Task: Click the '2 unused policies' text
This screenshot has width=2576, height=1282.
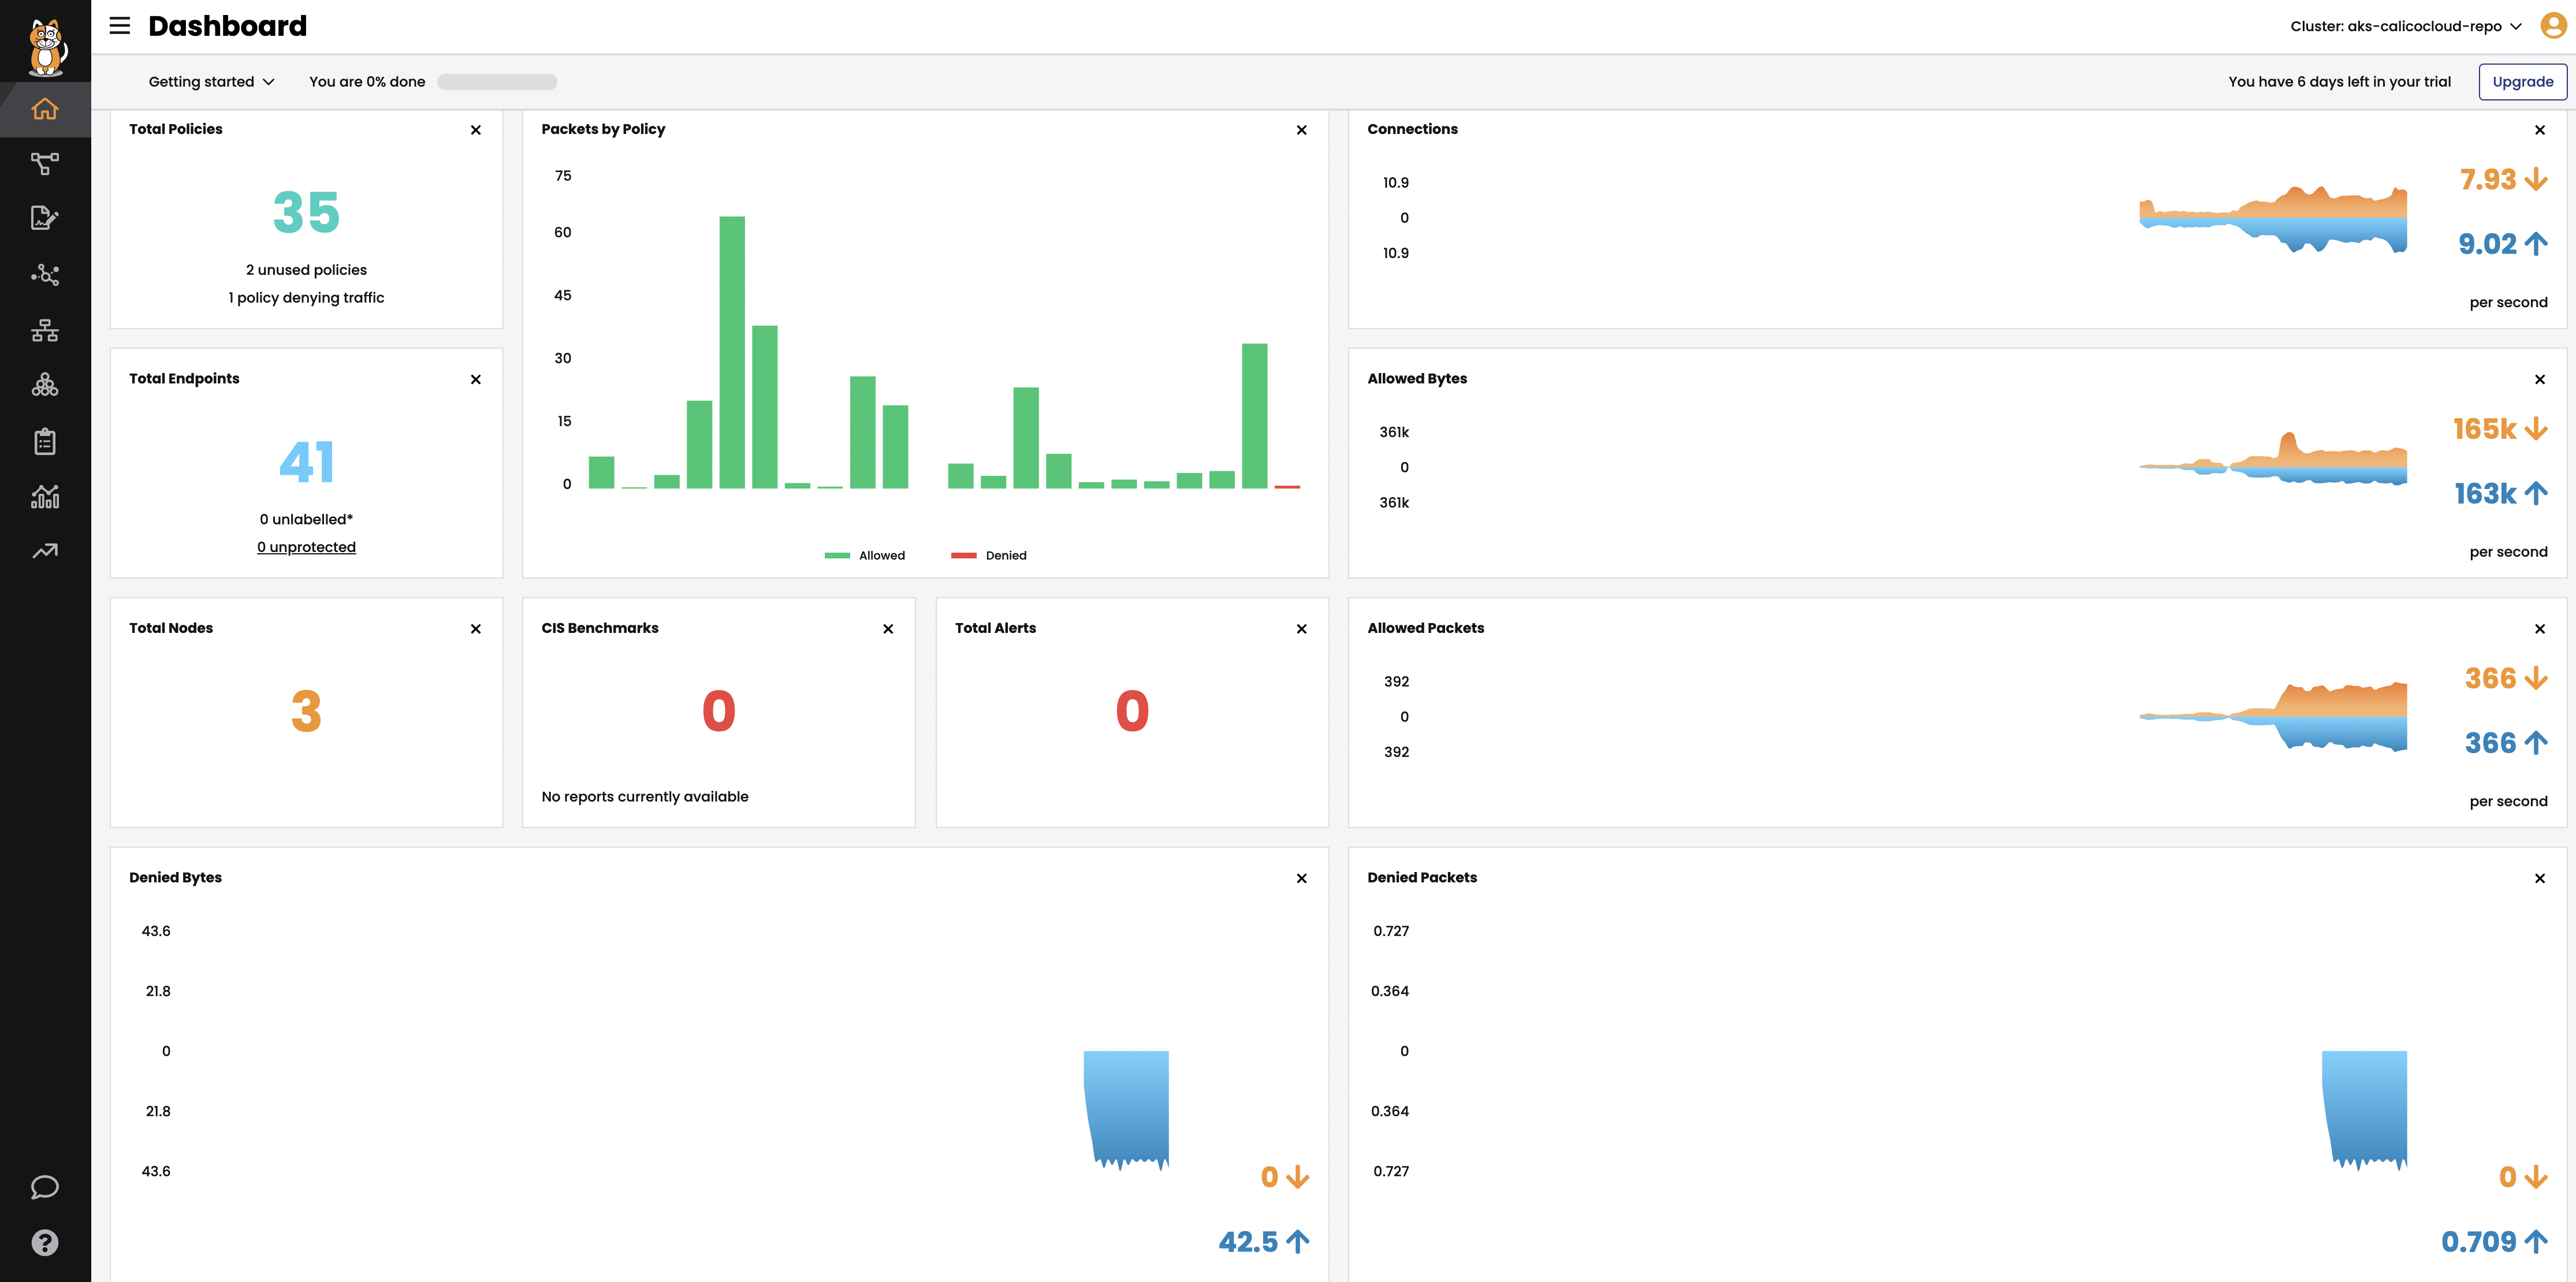Action: 306,270
